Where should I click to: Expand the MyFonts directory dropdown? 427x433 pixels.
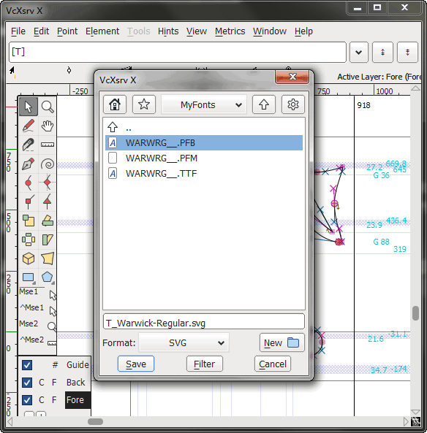point(204,104)
